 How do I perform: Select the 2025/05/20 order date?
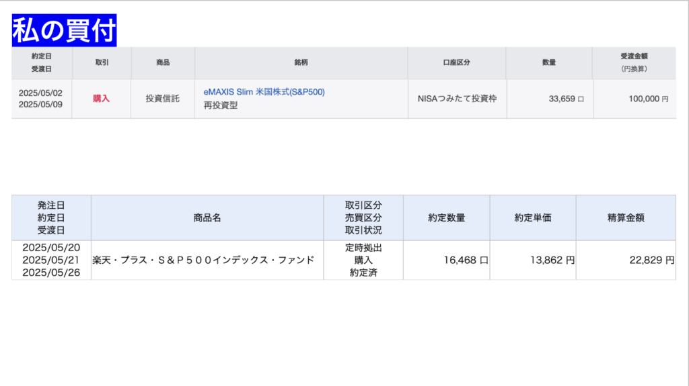coord(51,248)
